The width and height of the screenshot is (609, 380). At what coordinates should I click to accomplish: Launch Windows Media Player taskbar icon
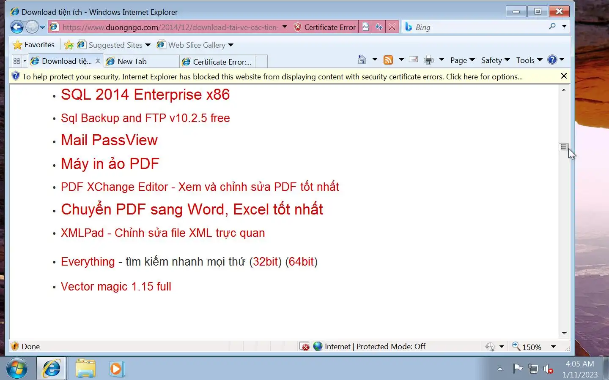pyautogui.click(x=116, y=369)
